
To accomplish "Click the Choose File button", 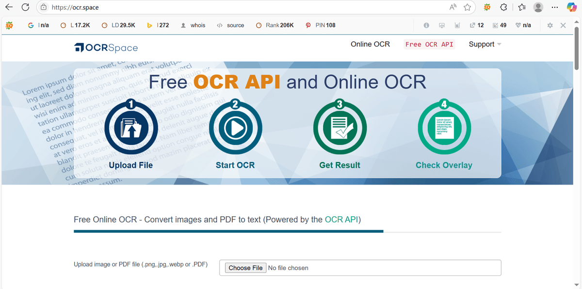I will (x=246, y=268).
